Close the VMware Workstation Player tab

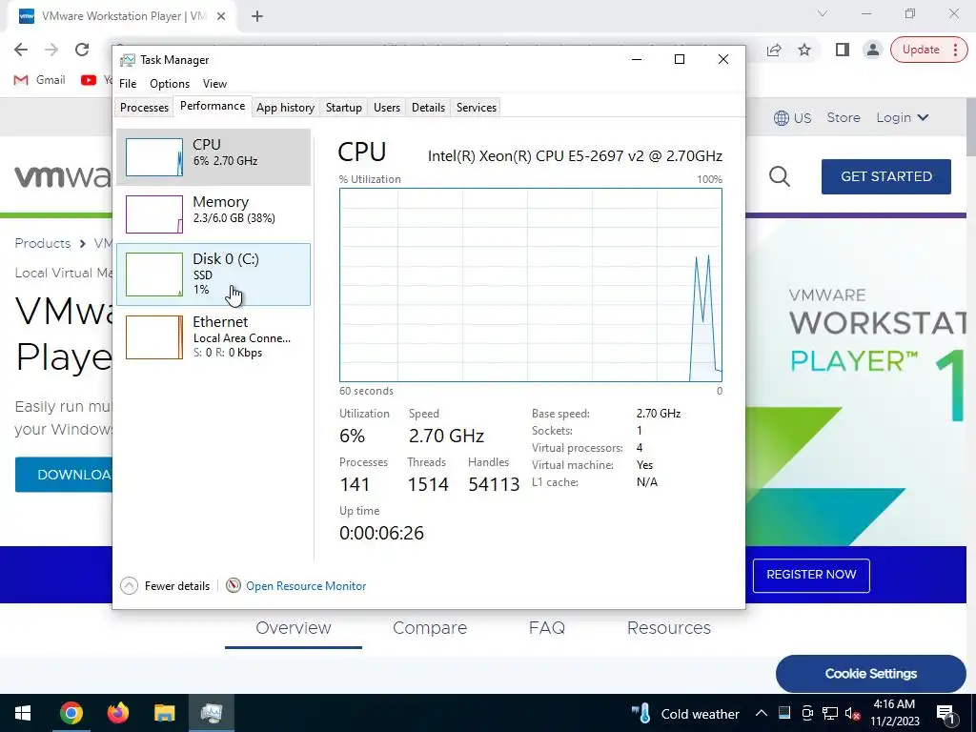[221, 16]
